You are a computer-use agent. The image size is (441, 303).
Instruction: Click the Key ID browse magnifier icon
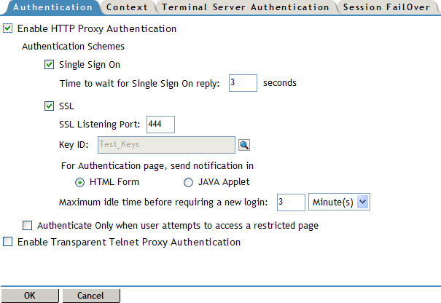(x=245, y=145)
